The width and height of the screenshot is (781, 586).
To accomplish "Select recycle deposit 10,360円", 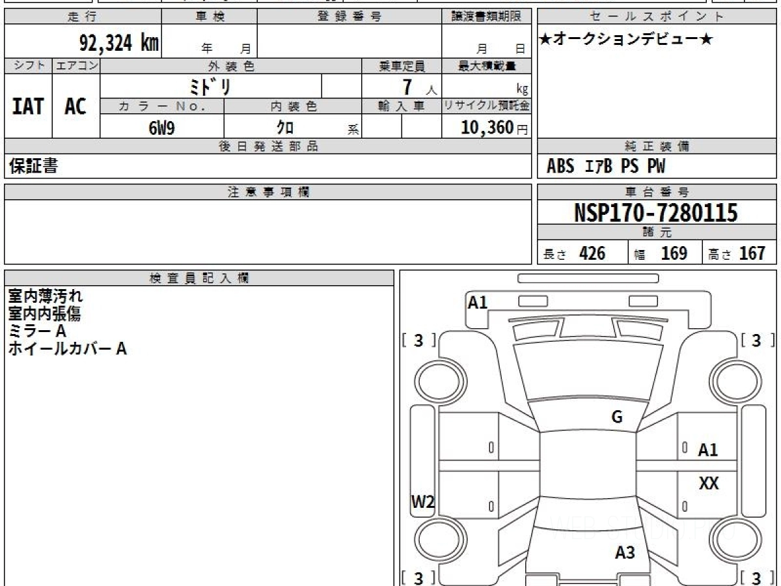I will coord(495,128).
